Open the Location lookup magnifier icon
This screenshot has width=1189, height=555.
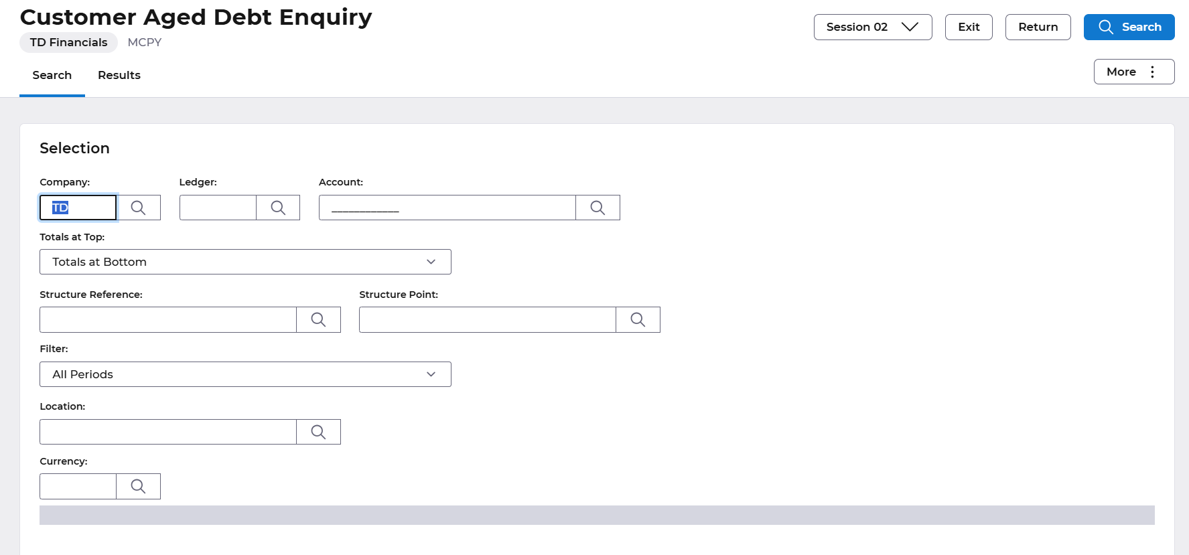[318, 432]
